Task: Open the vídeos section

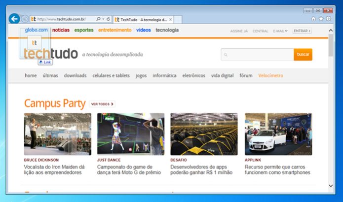Action: pyautogui.click(x=144, y=30)
